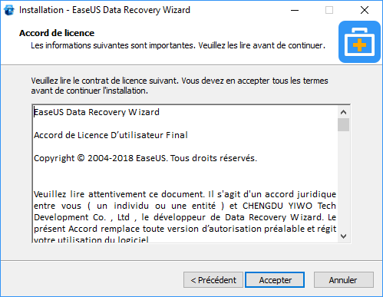
Task: Minimize the installation window
Action: (x=295, y=10)
